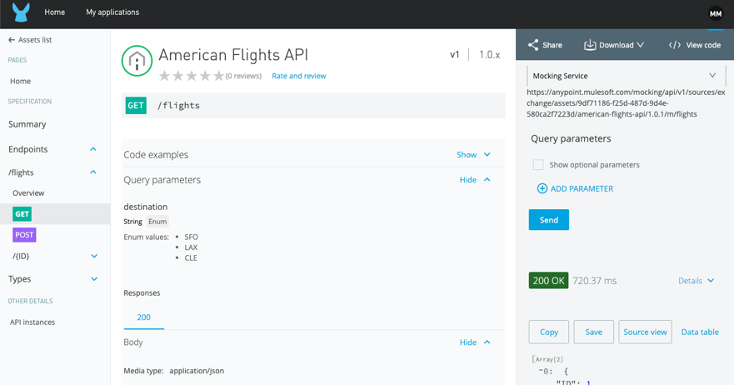Click the Send button
Image resolution: width=734 pixels, height=385 pixels.
(549, 220)
